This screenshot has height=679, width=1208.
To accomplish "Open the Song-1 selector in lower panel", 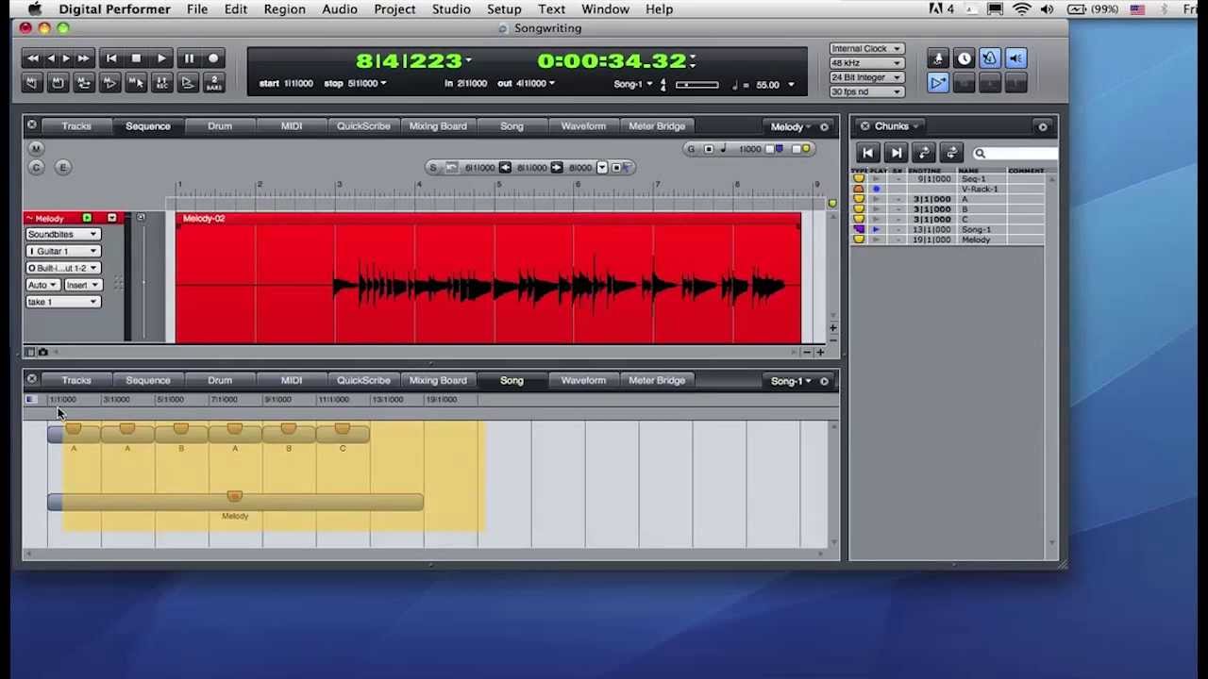I will click(x=791, y=381).
